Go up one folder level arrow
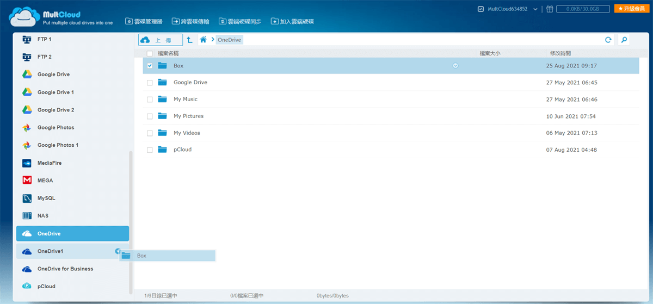The image size is (653, 304). coord(189,40)
